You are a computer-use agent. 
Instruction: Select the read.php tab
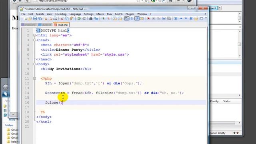pyautogui.click(x=61, y=25)
